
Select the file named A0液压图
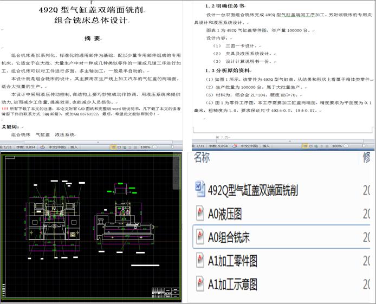(x=225, y=214)
